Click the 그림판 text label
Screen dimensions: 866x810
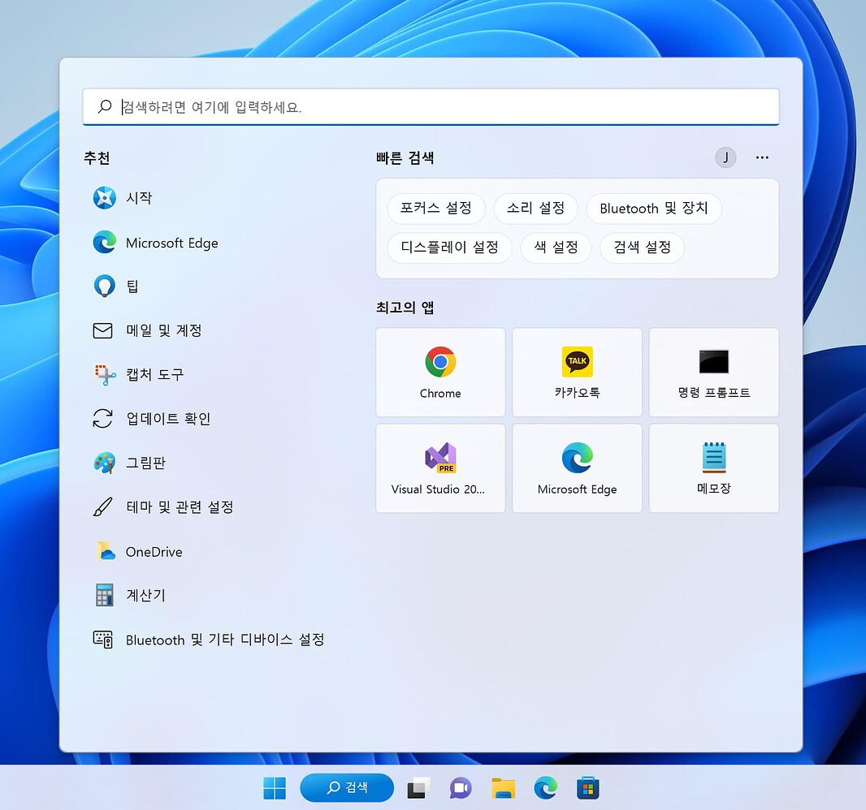tap(145, 463)
